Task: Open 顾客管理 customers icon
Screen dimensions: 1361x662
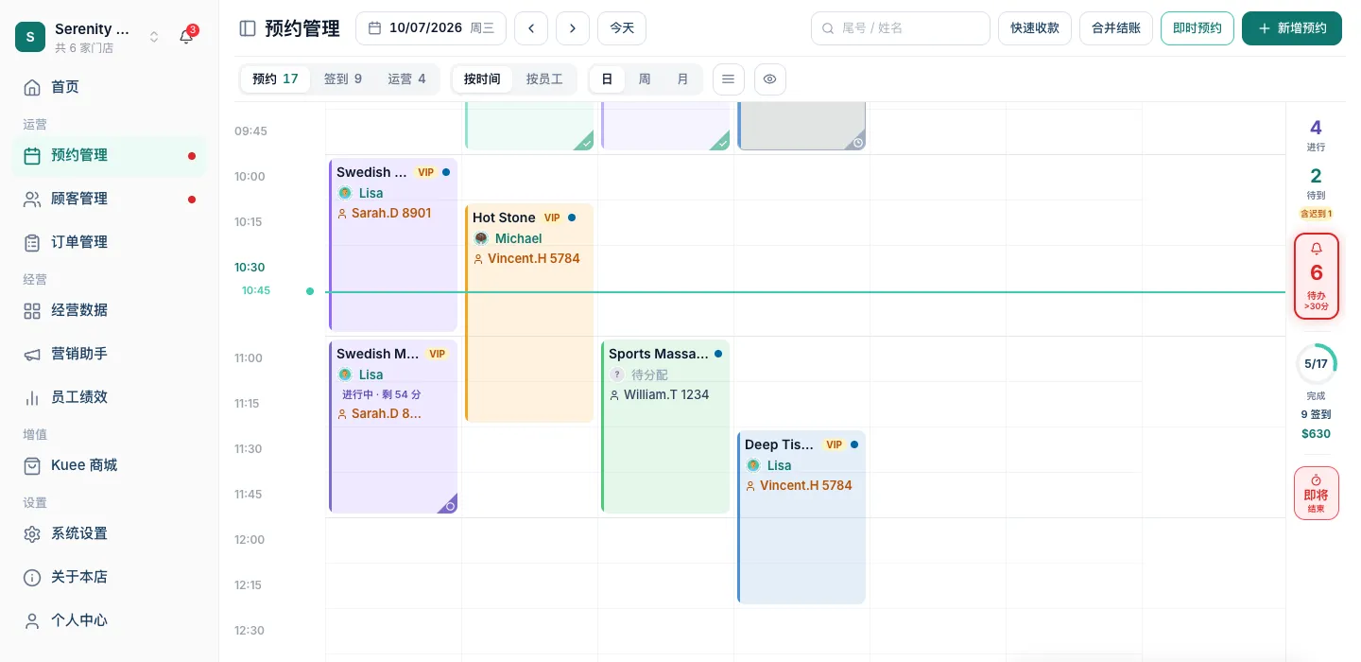Action: tap(32, 199)
